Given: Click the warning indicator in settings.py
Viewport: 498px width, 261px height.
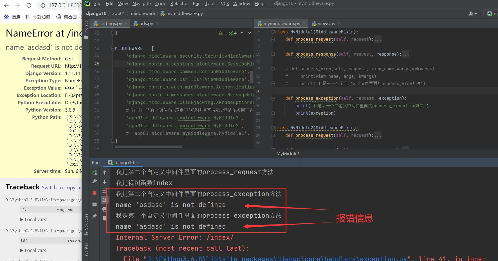Looking at the screenshot, I should (x=222, y=33).
